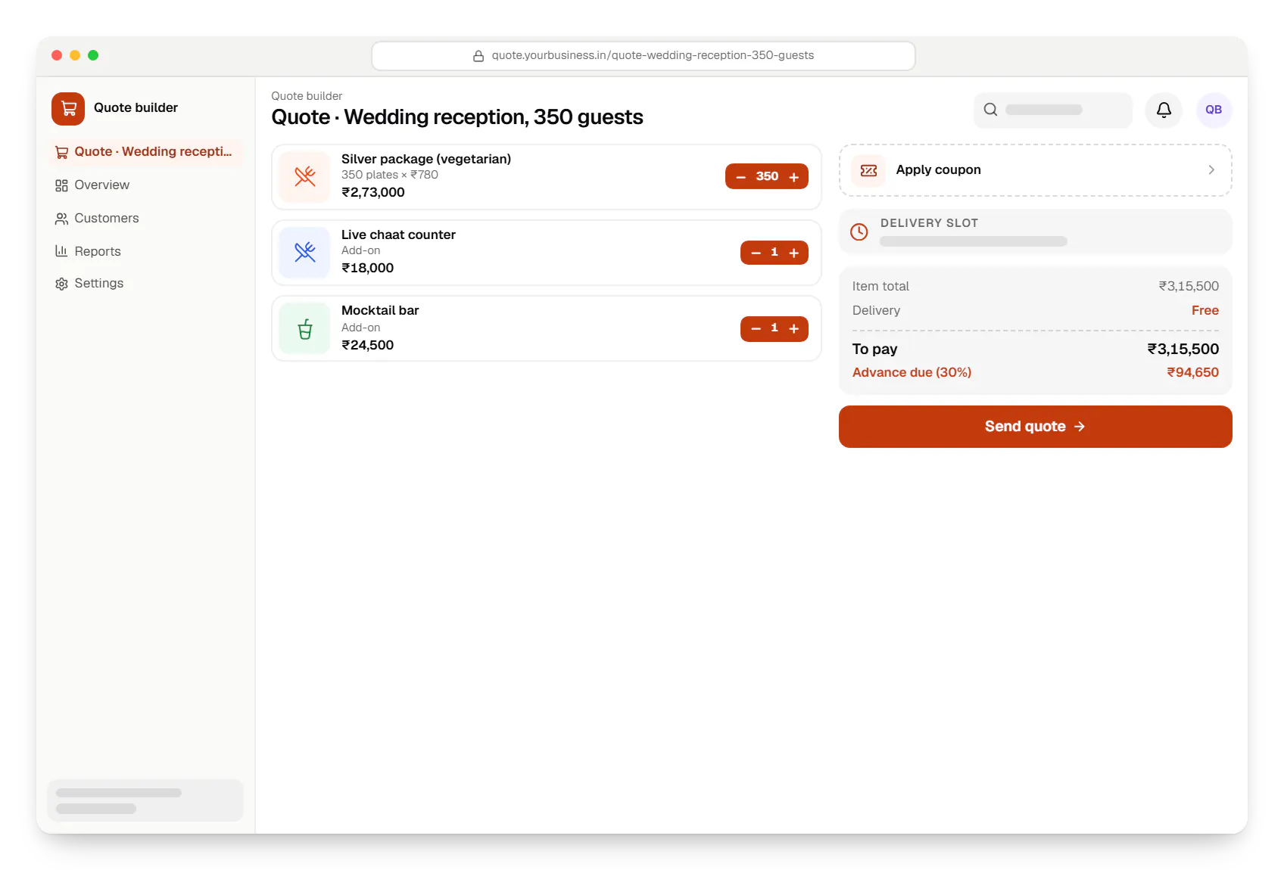Minimize the window with yellow button
The image size is (1284, 870).
(x=75, y=55)
